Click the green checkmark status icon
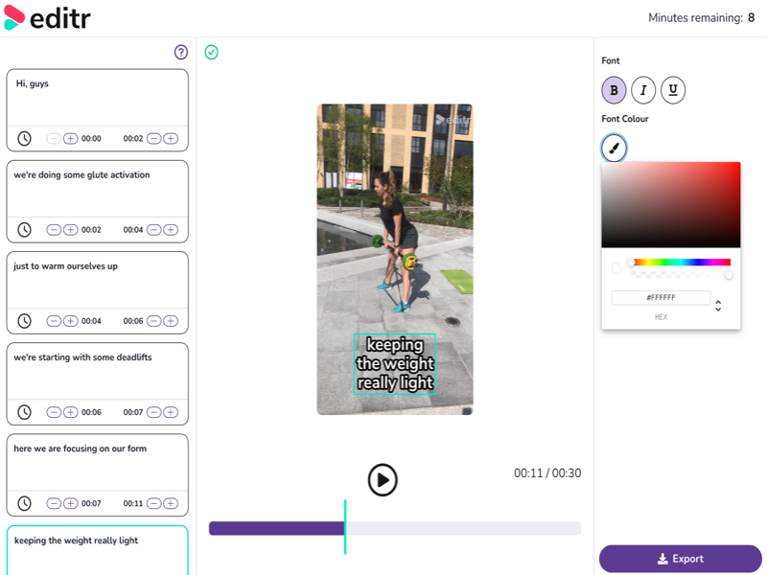 click(211, 52)
